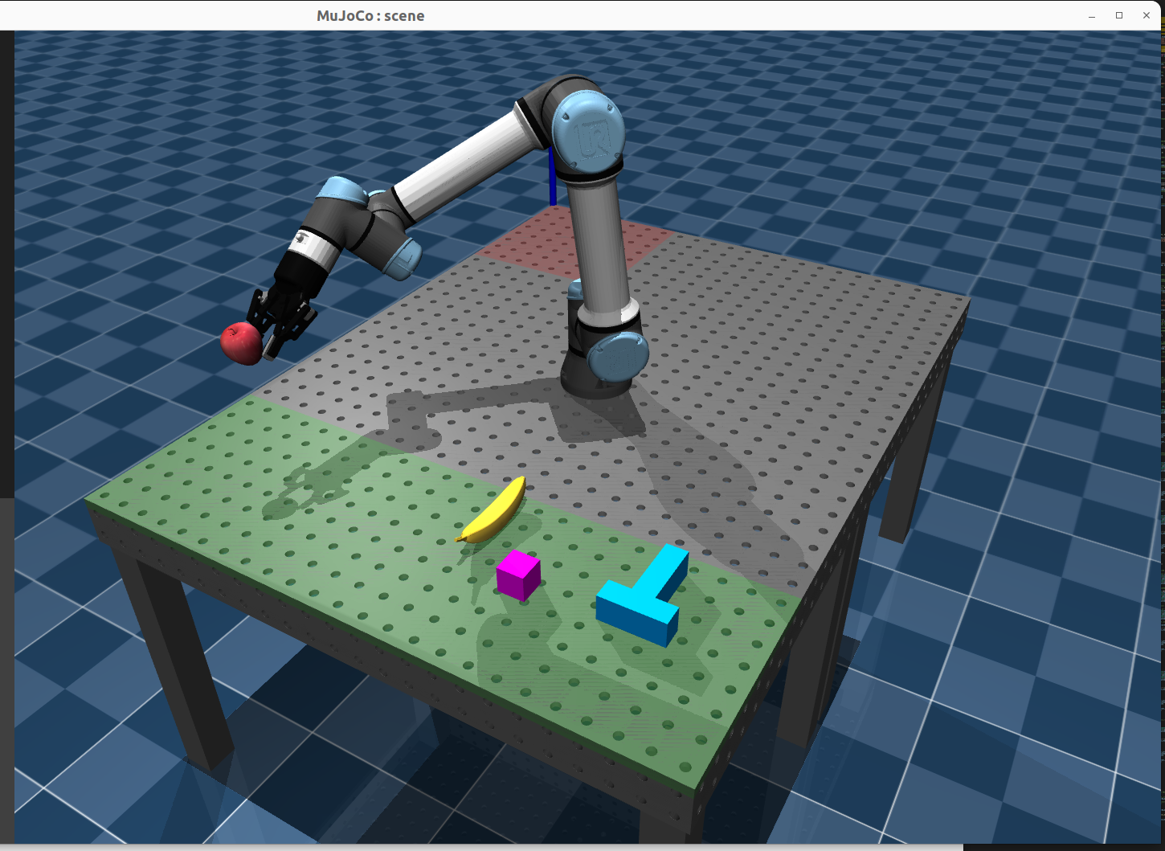Click the UR logo shoulder joint cap
The height and width of the screenshot is (851, 1165).
tap(589, 132)
